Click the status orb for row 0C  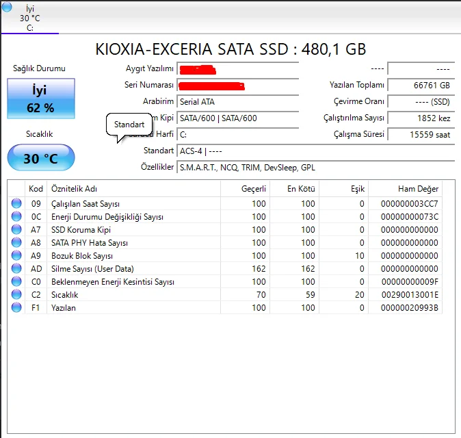click(x=16, y=216)
